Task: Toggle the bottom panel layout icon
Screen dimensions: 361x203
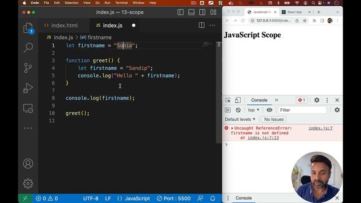Action: pyautogui.click(x=191, y=12)
